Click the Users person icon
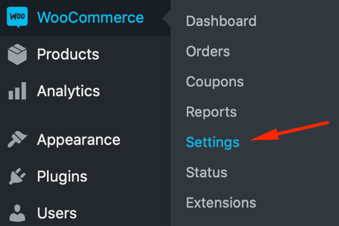The image size is (339, 226). tap(17, 214)
